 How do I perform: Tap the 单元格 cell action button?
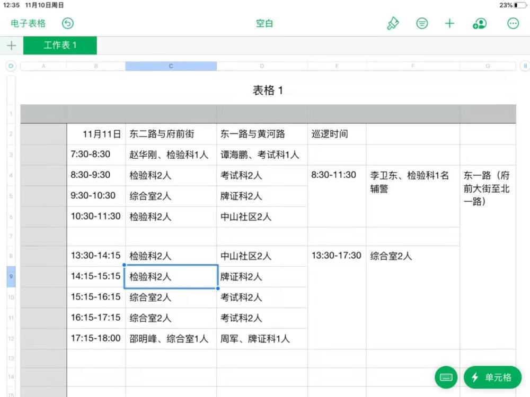pos(492,377)
